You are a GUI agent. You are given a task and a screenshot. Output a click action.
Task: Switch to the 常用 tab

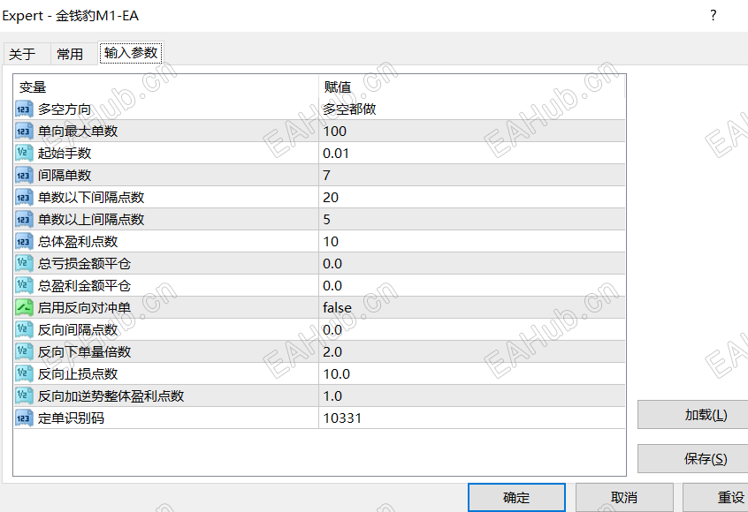(x=72, y=53)
